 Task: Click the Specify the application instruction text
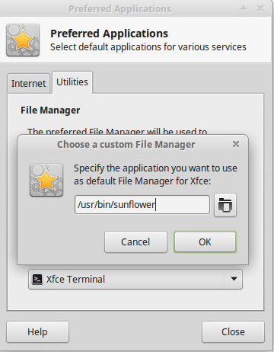tap(155, 174)
